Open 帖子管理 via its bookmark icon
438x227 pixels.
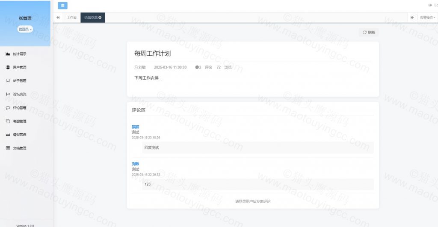pyautogui.click(x=8, y=80)
